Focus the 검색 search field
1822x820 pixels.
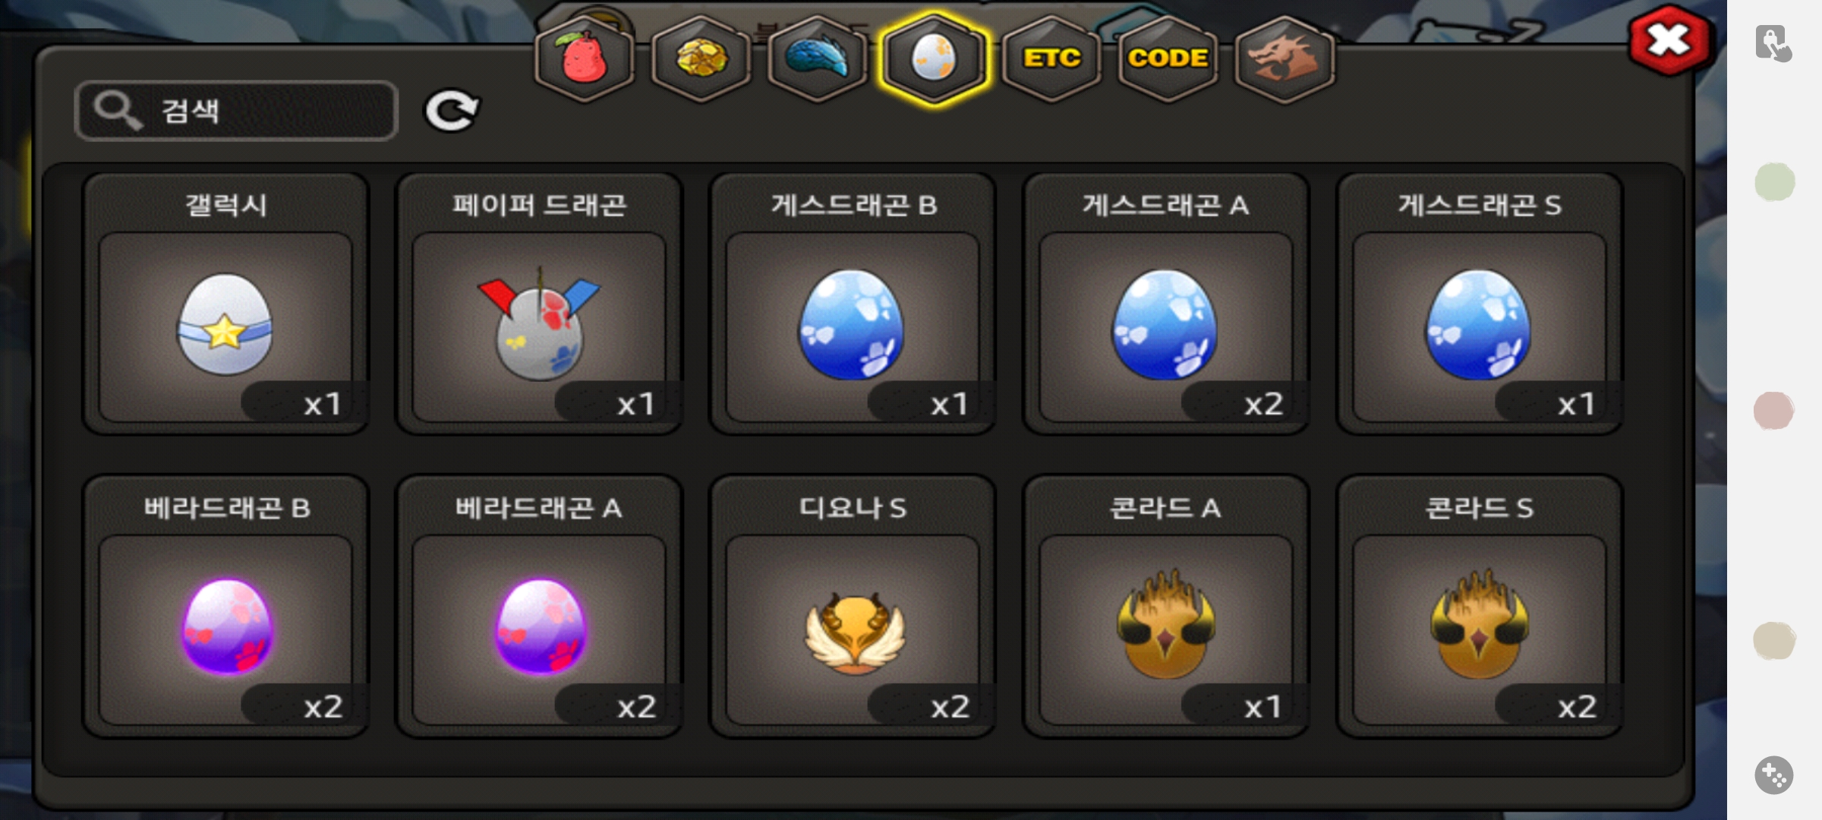coord(236,111)
